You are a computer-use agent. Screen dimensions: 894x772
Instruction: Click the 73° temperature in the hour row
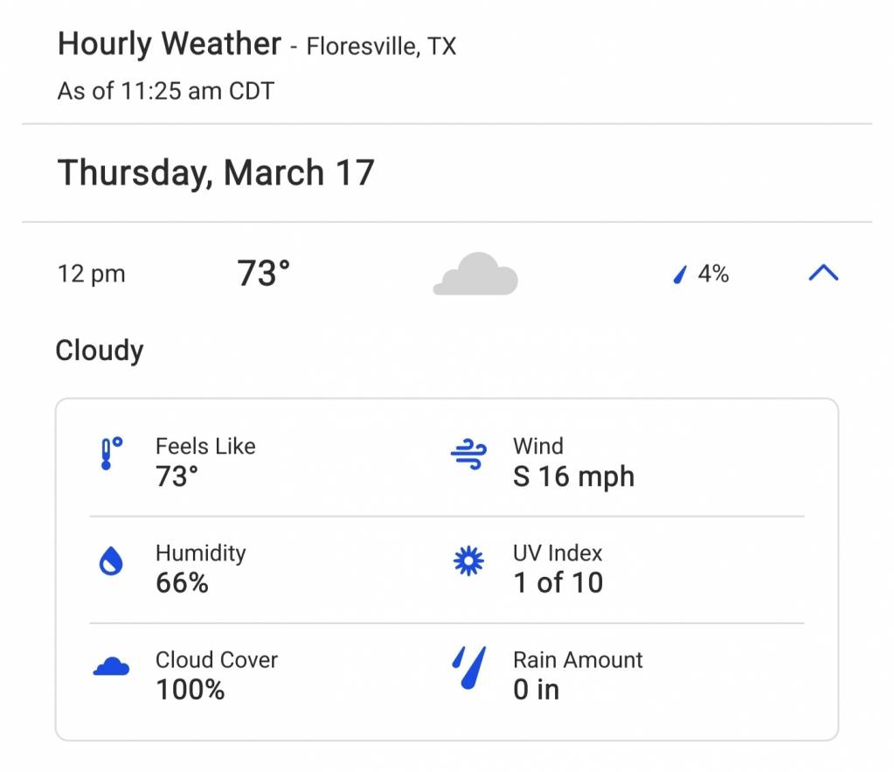[263, 273]
